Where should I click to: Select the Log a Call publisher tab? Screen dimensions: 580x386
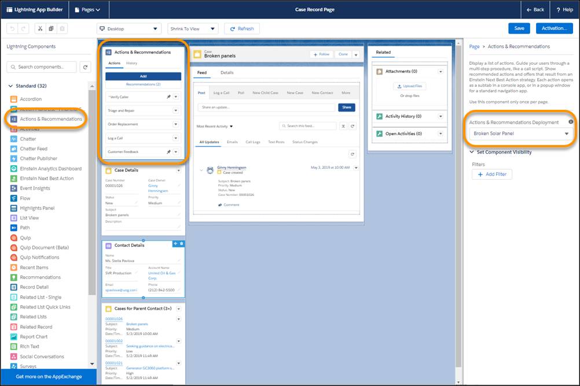click(x=221, y=92)
